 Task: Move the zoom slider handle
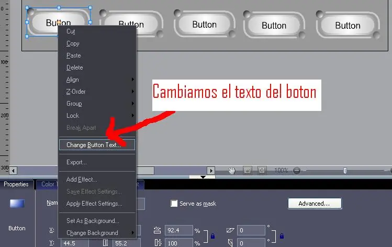(345, 171)
